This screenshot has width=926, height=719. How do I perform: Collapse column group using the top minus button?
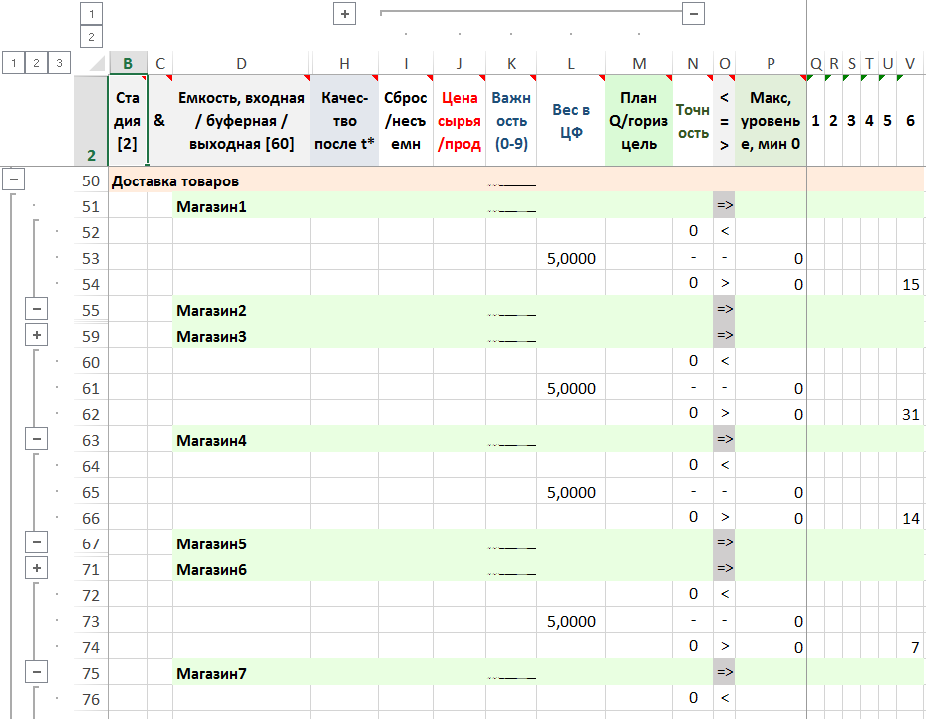[694, 14]
